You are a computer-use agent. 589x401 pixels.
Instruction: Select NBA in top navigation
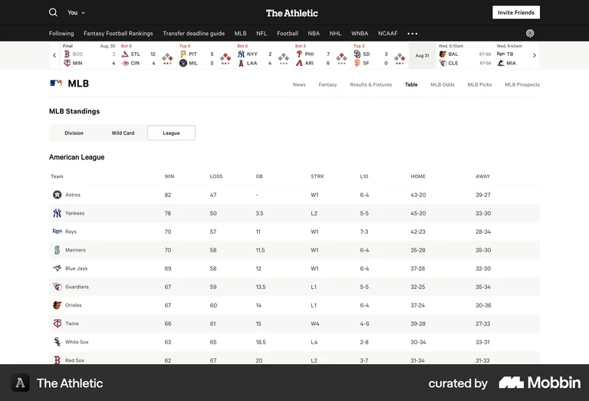pyautogui.click(x=314, y=34)
